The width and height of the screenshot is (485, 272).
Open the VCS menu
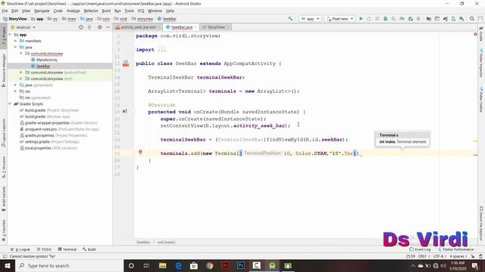click(141, 11)
